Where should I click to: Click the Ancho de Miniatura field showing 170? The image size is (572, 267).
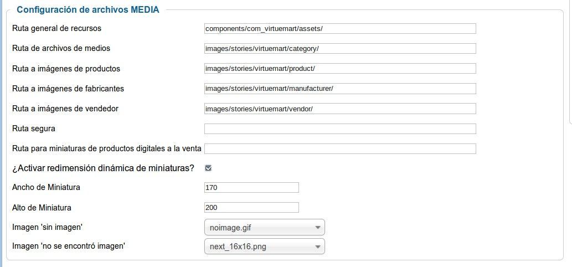coord(251,187)
